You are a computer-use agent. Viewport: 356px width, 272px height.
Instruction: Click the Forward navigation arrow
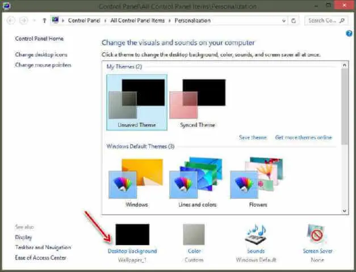(x=24, y=20)
